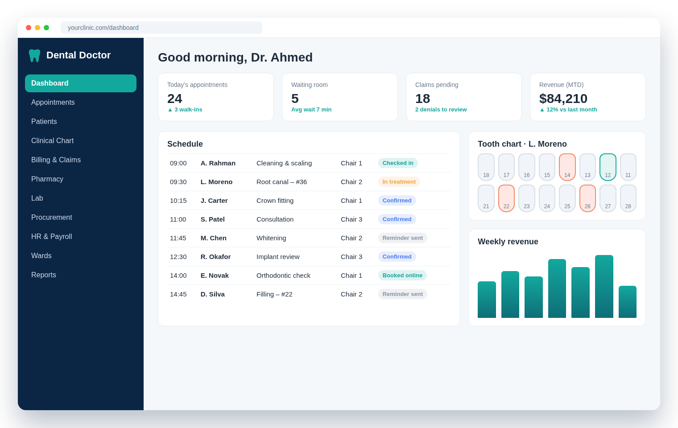Image resolution: width=678 pixels, height=428 pixels.
Task: Pick tooth 28 on the chart
Action: (628, 198)
